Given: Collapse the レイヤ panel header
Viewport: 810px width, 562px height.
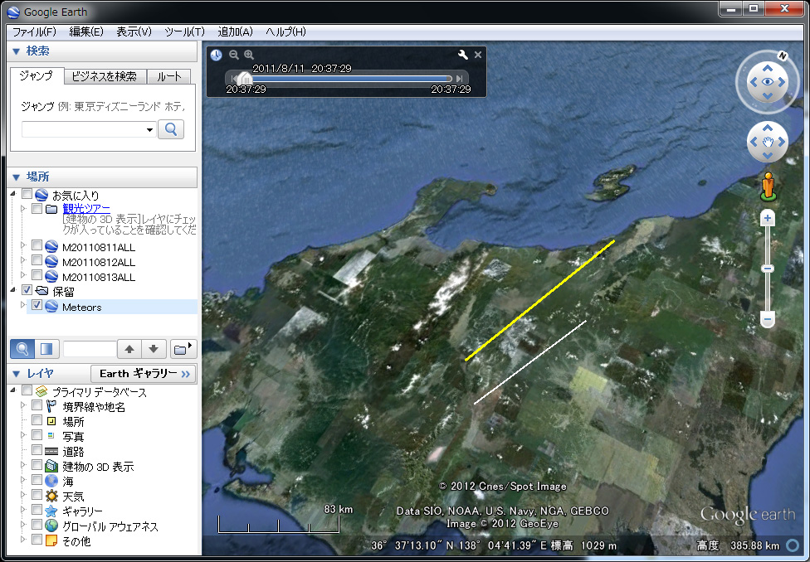Looking at the screenshot, I should tap(16, 374).
